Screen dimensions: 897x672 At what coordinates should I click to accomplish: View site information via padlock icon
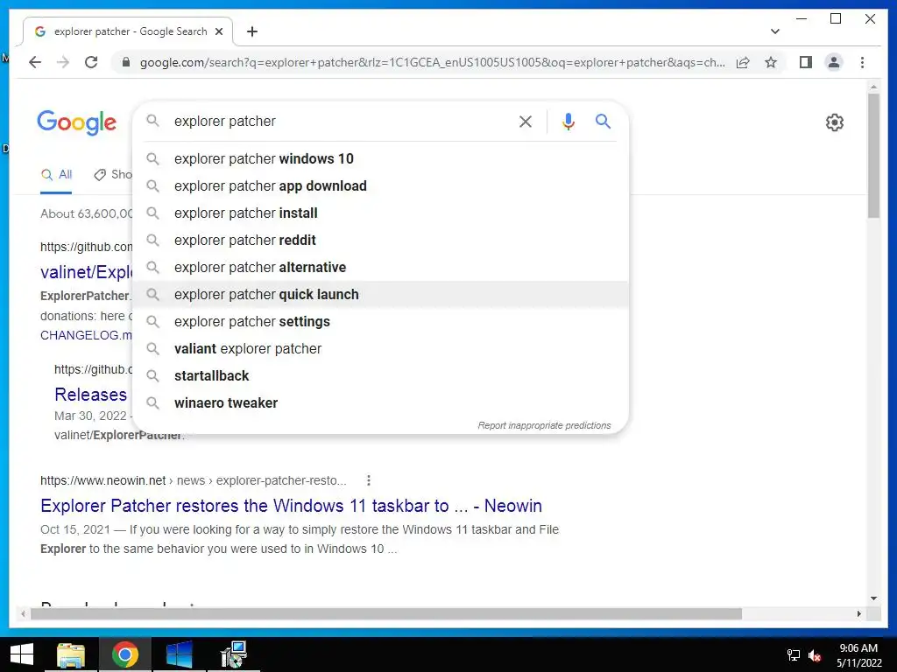point(126,62)
